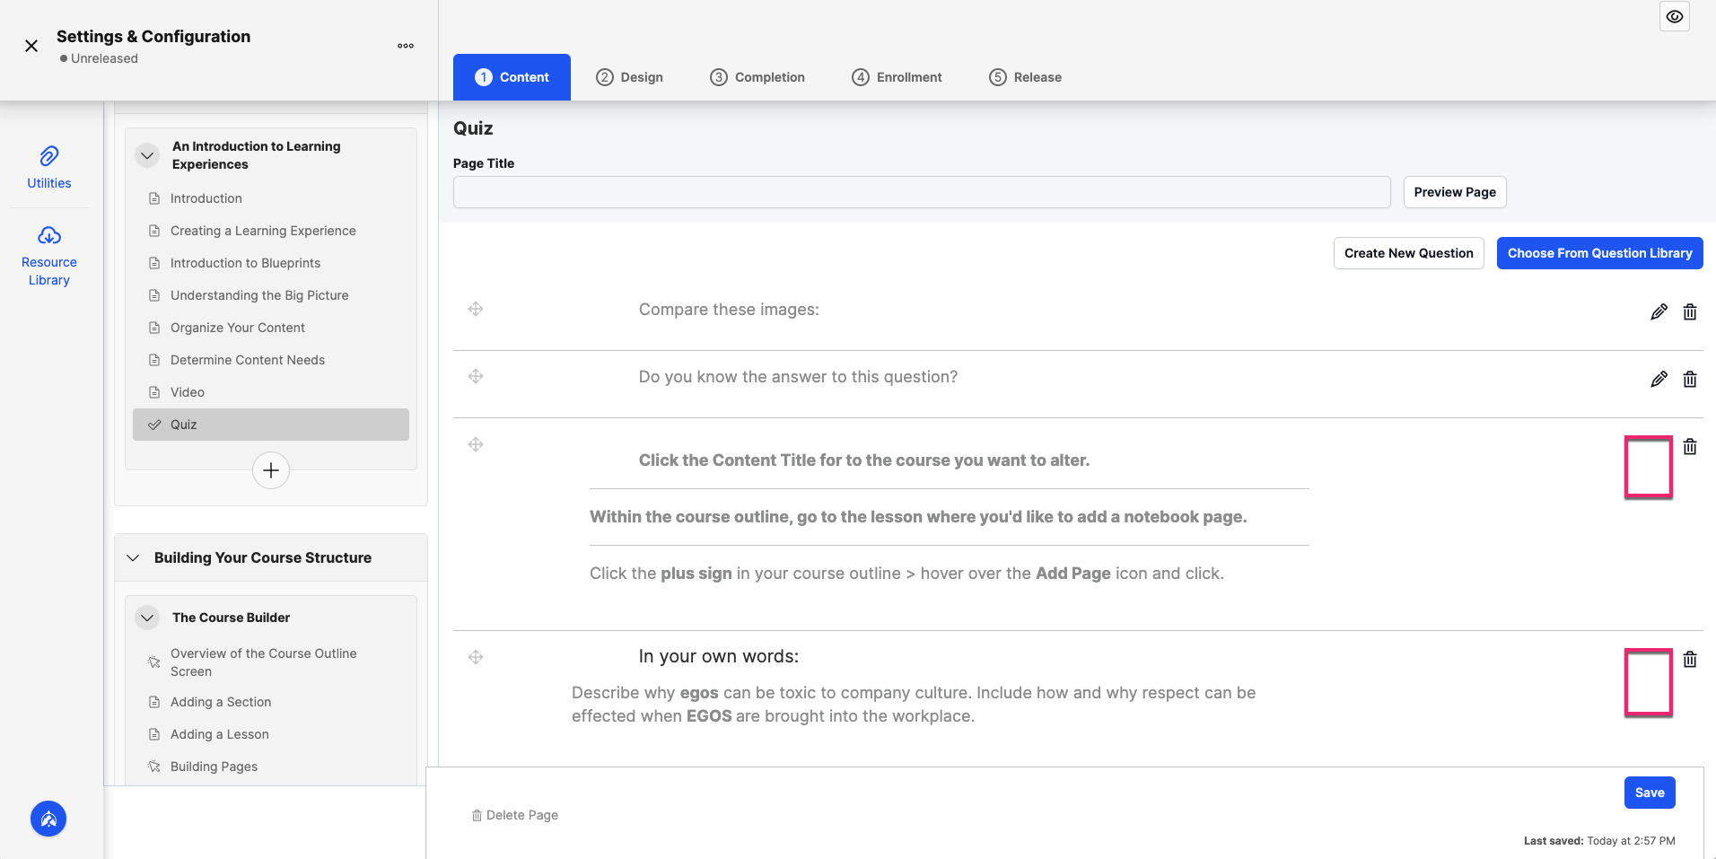Click the rocket launcher icon bottom left
1716x859 pixels.
coord(48,819)
